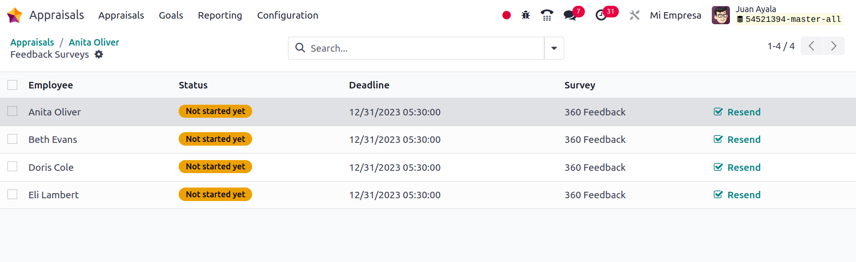
Task: Go to the Anita Oliver breadcrumb link
Action: 94,42
